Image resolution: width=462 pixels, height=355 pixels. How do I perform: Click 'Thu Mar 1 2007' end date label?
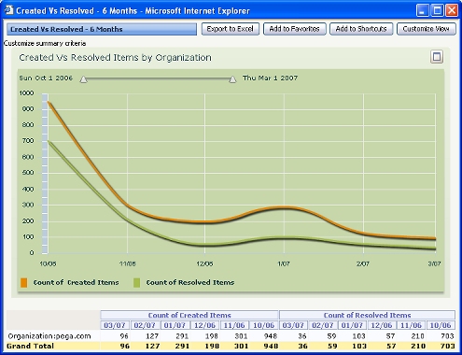[x=270, y=78]
